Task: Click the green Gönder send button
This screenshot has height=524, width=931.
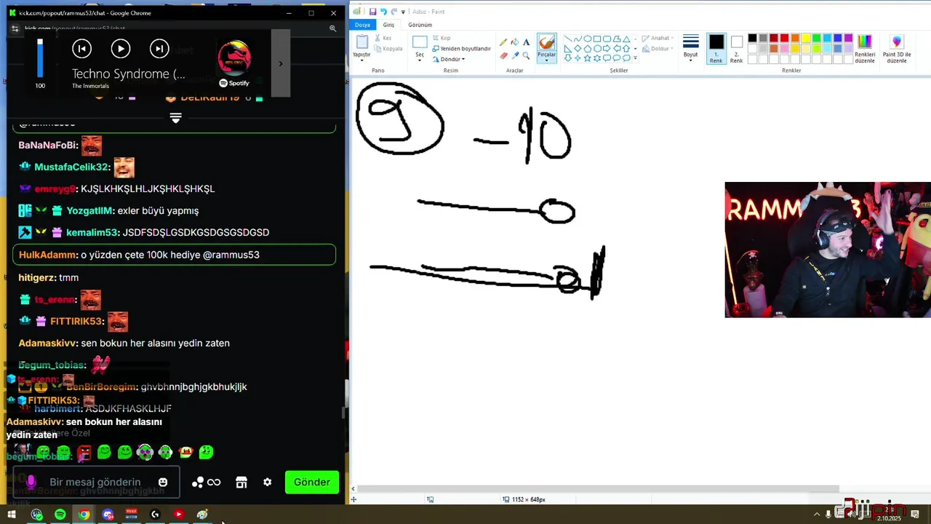Action: point(312,482)
